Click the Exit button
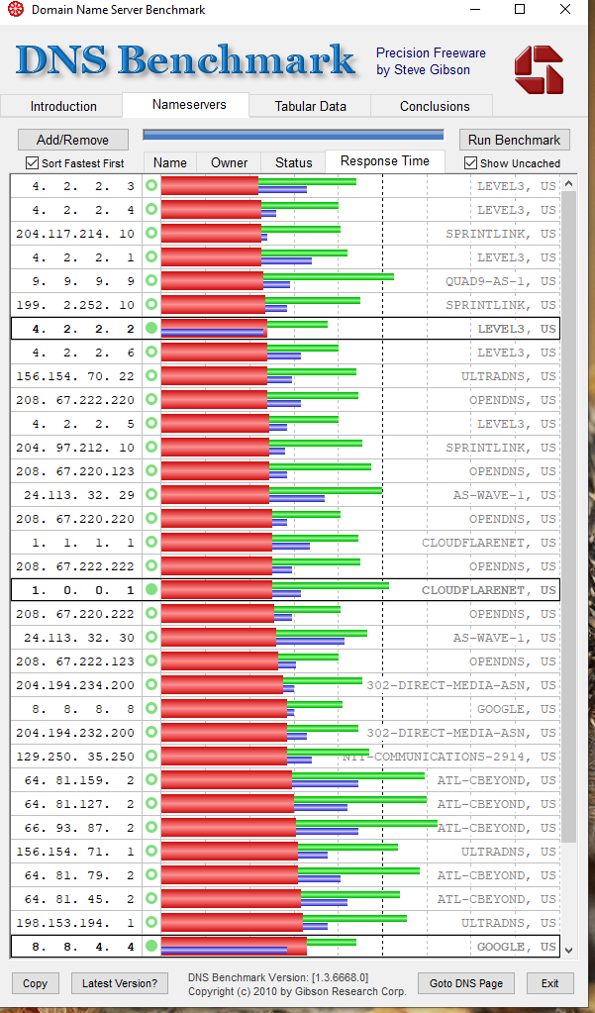 (549, 983)
